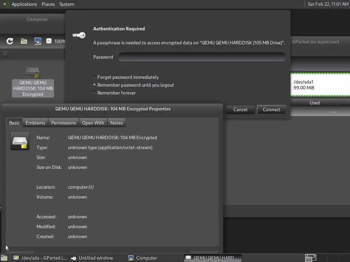Click the key icon in authentication dialog
350x262 pixels.
coord(79,35)
